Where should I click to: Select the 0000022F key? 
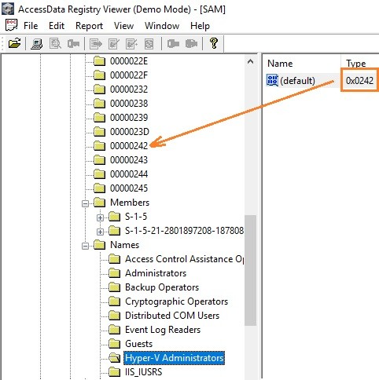(129, 75)
